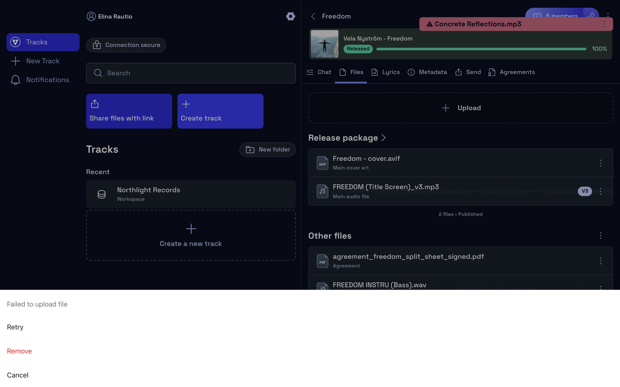Click the Connection secure badge

(x=126, y=45)
